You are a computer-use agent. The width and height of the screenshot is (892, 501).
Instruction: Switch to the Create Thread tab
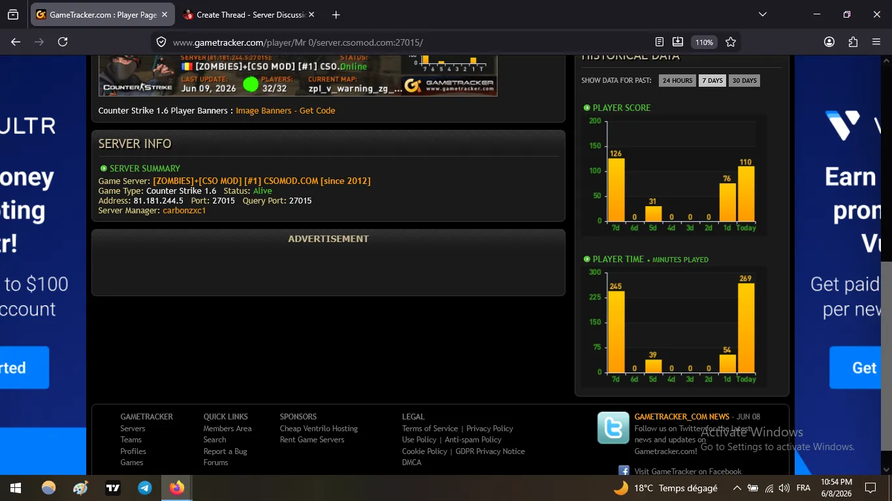pyautogui.click(x=249, y=14)
